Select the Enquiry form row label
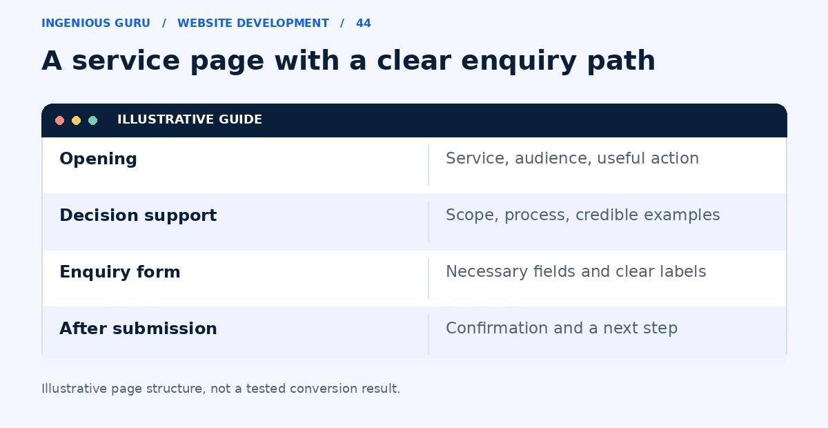 (x=120, y=272)
